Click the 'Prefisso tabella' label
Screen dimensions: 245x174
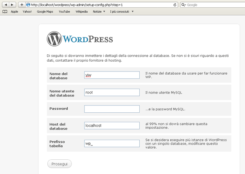coord(57,144)
